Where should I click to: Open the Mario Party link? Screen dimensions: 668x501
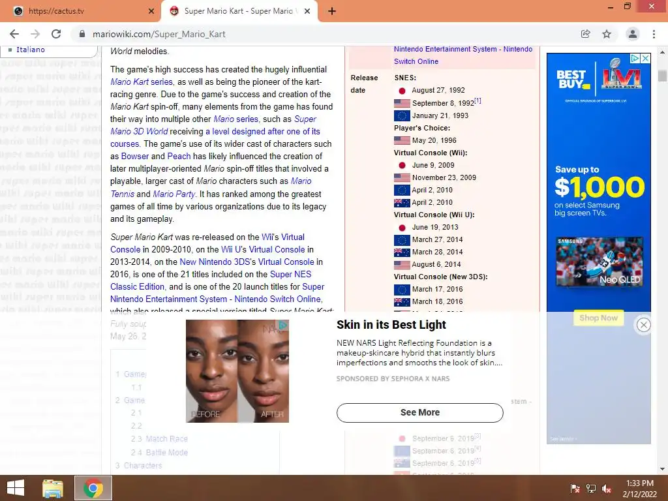pos(174,194)
